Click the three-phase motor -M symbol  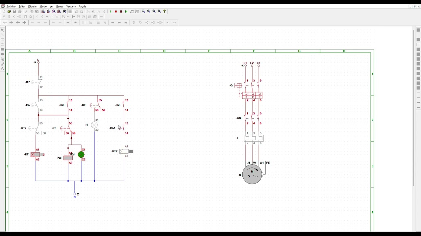tap(252, 174)
